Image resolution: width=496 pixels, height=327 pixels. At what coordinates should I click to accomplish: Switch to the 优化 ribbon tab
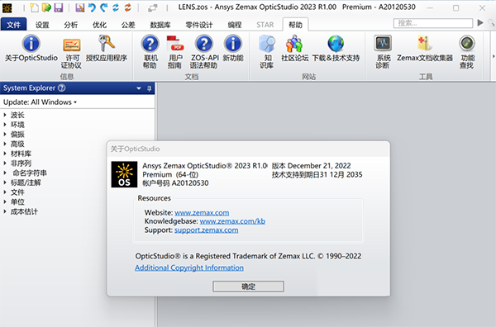99,25
